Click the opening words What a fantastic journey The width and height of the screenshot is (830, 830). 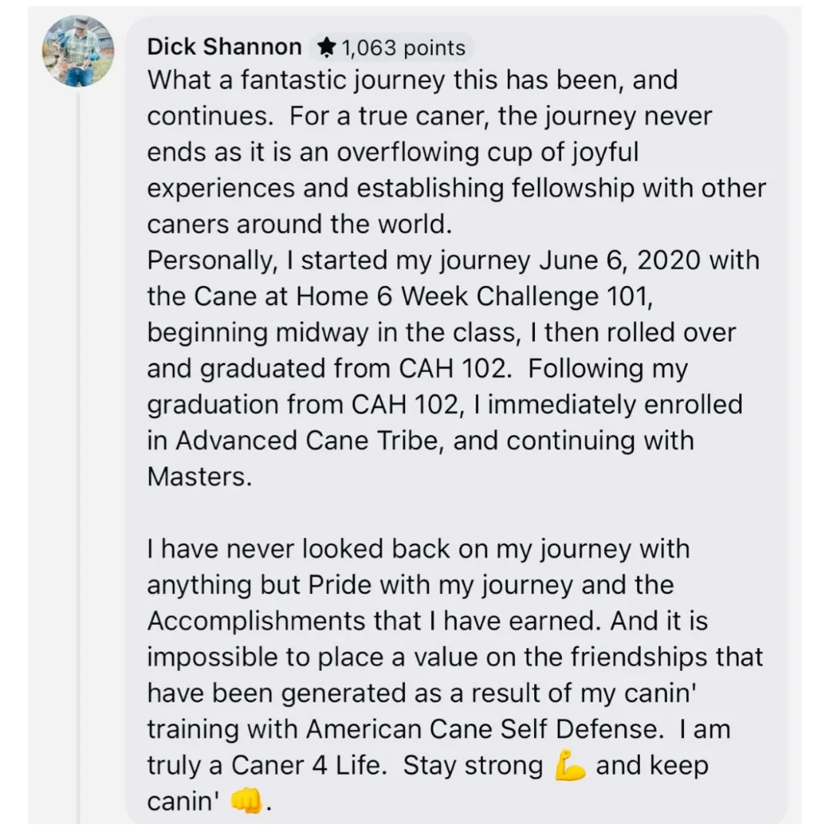[295, 81]
